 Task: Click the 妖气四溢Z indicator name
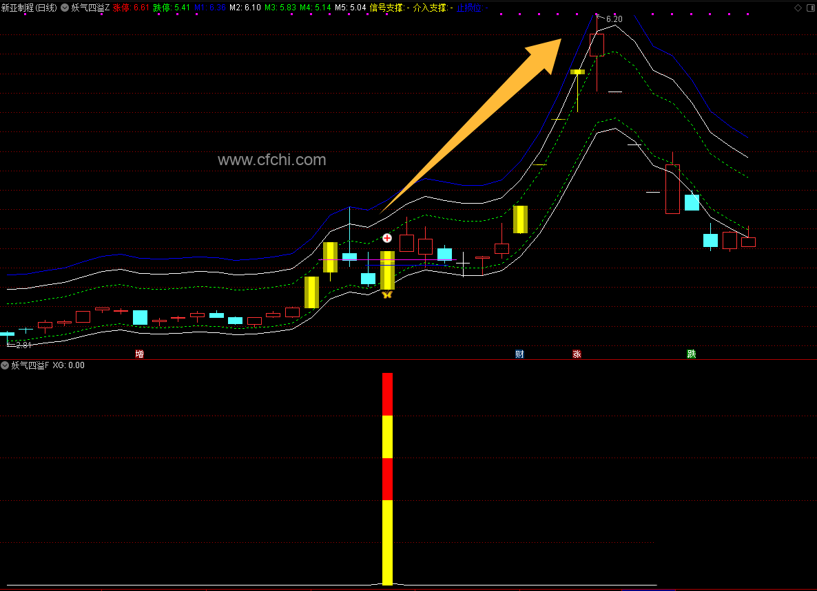pyautogui.click(x=90, y=8)
